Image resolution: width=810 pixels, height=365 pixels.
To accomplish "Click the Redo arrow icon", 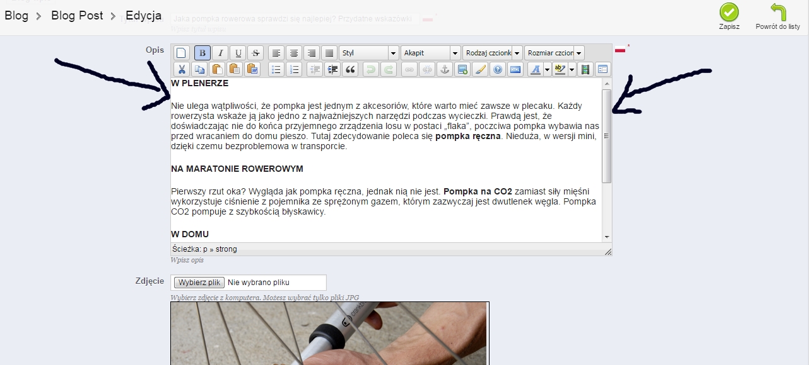I will pos(389,69).
